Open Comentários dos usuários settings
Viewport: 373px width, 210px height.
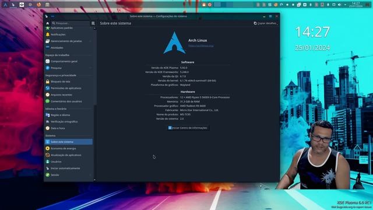69,101
